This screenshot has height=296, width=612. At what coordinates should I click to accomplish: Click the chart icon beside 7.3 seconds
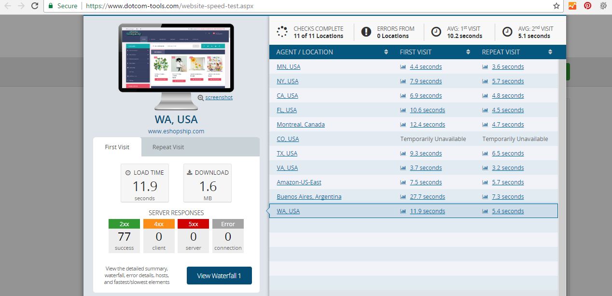click(x=485, y=197)
